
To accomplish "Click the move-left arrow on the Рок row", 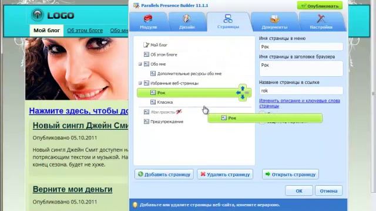I will 239,93.
